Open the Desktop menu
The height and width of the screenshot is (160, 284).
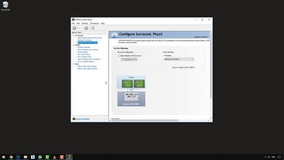pyautogui.click(x=85, y=24)
